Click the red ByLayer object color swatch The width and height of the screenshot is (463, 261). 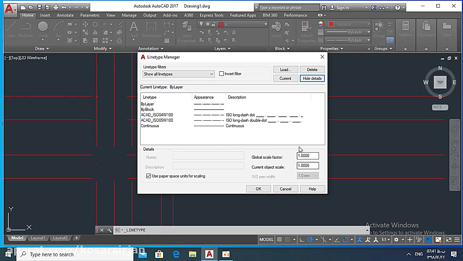[x=331, y=24]
